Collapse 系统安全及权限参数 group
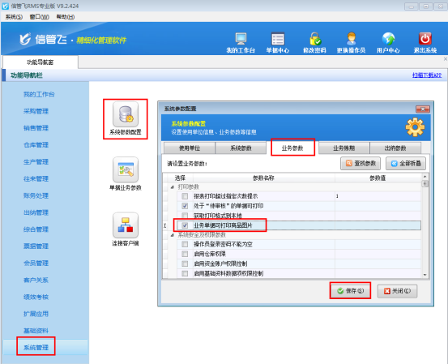 tap(173, 235)
